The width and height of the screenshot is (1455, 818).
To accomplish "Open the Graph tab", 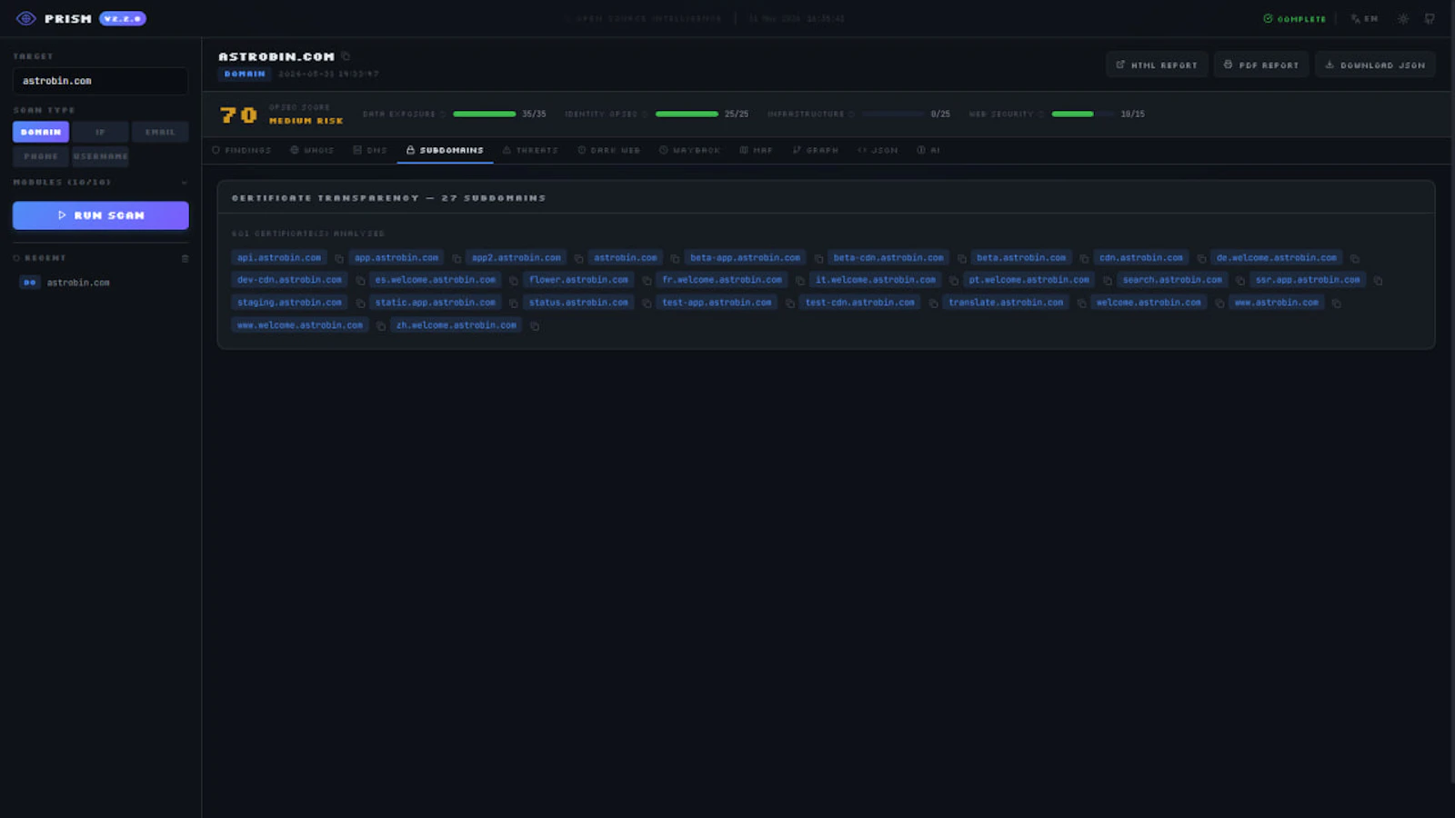I will click(x=815, y=150).
